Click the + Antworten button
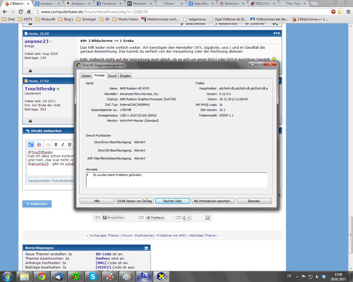 (37, 204)
